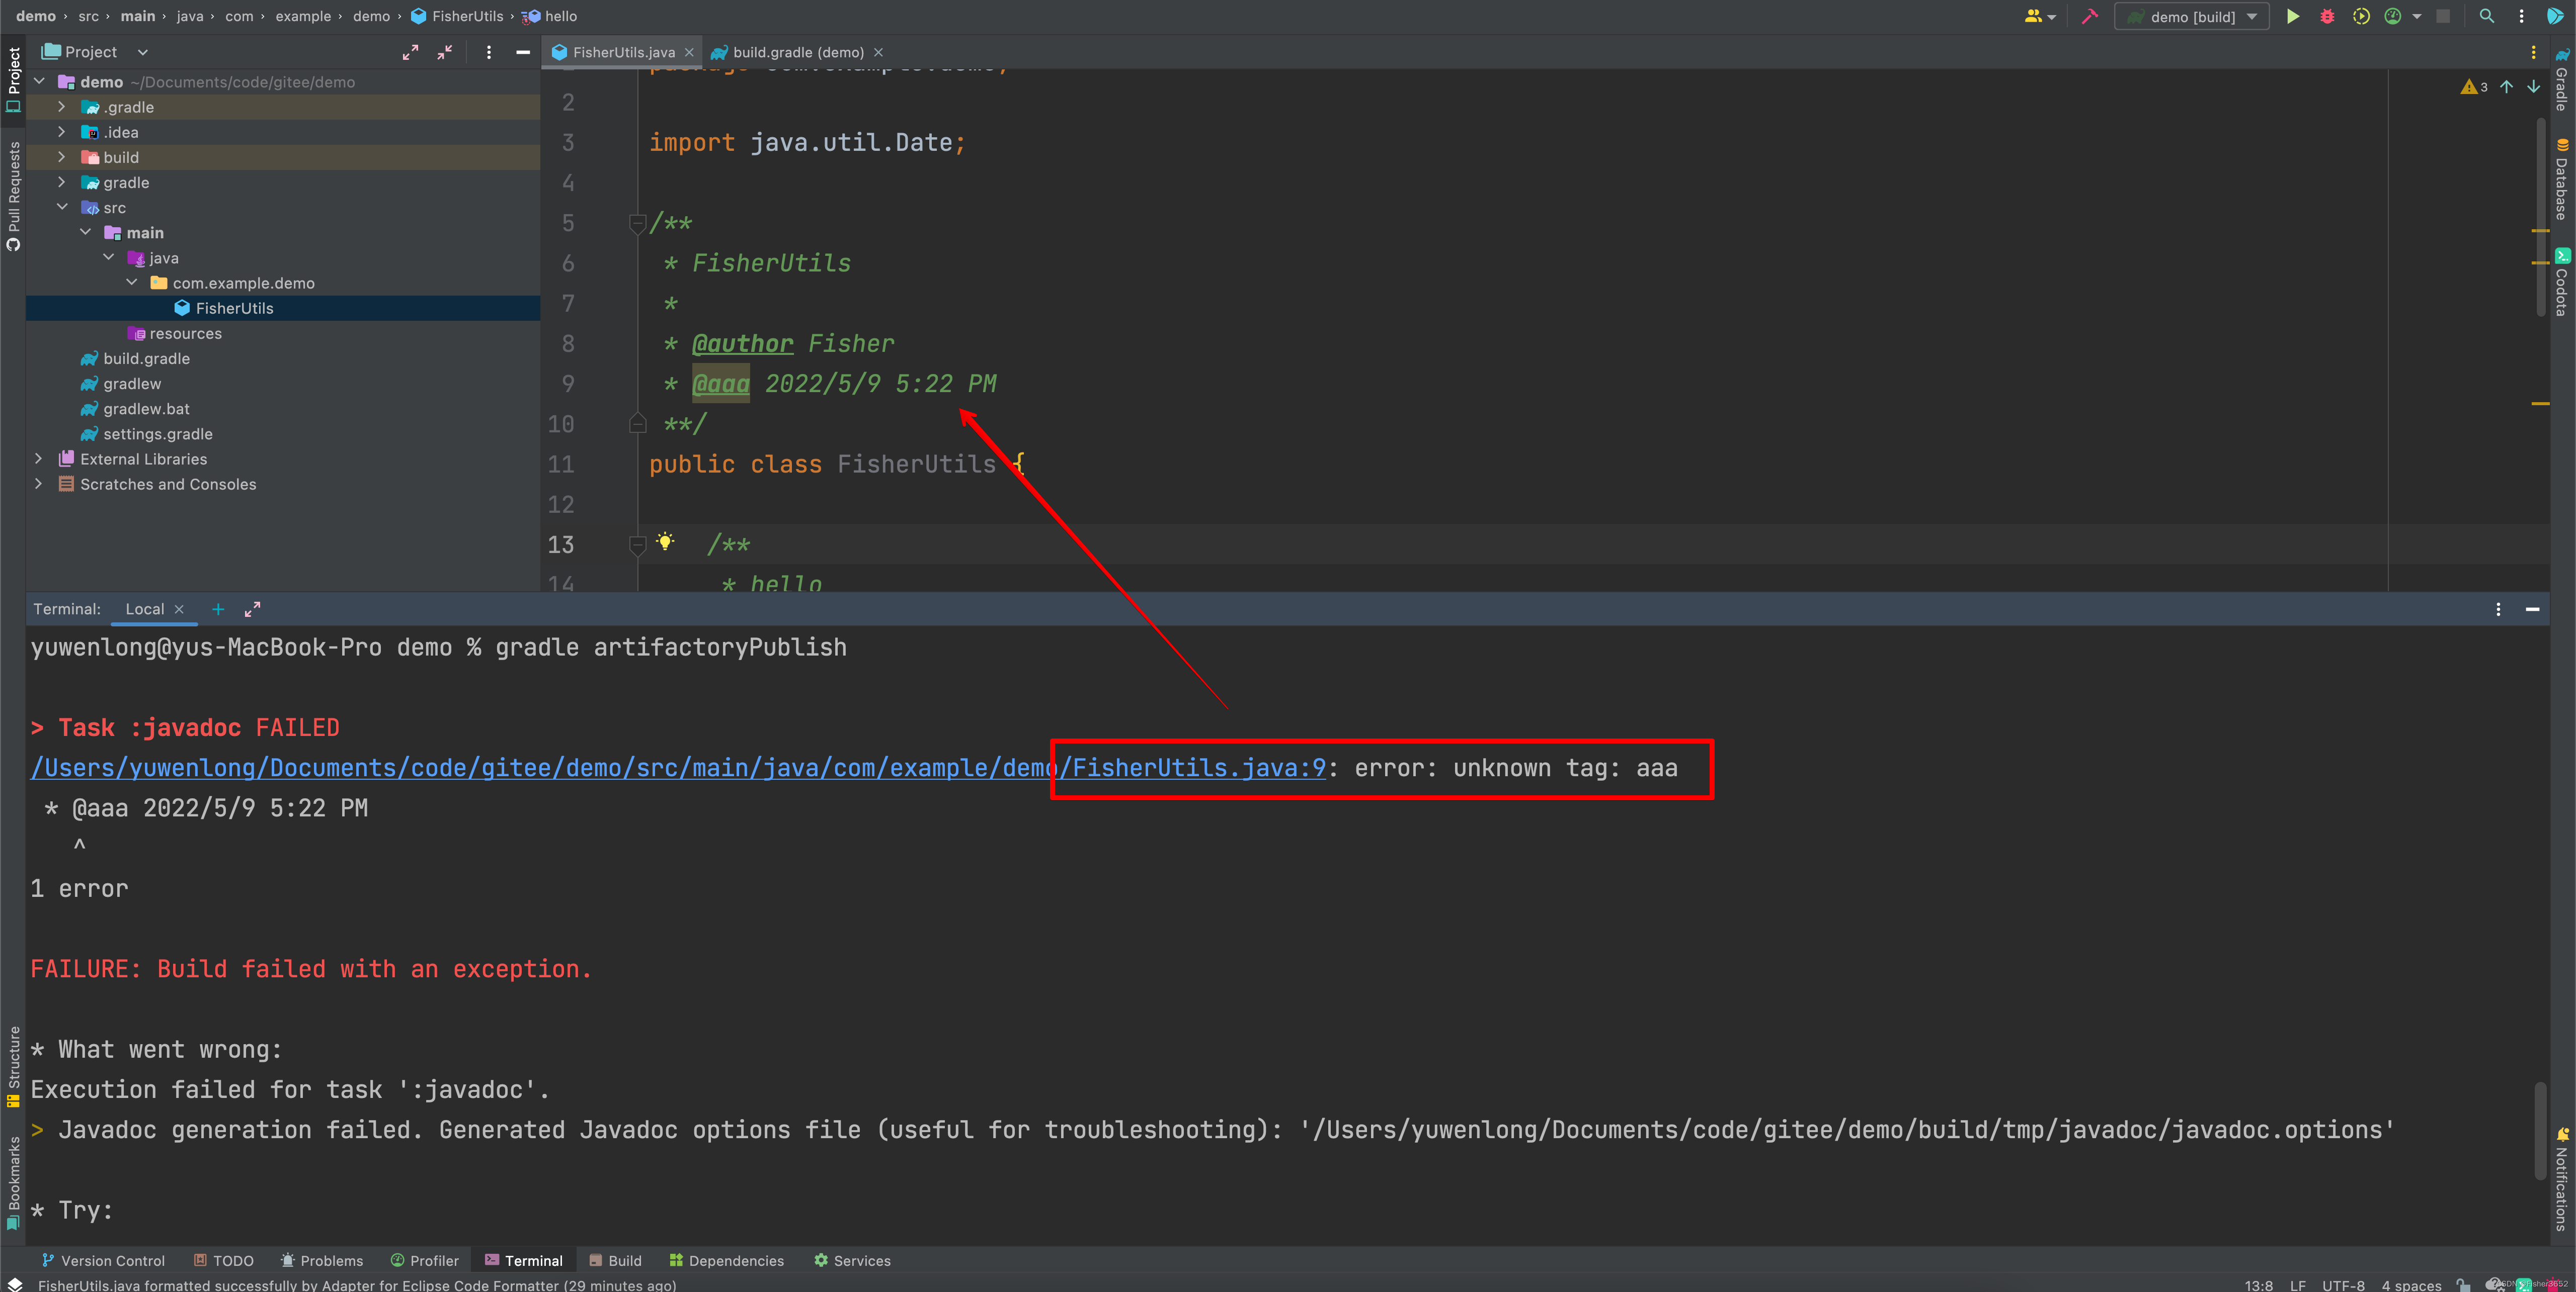Open the Search Everywhere magnifier
The height and width of the screenshot is (1292, 2576).
[x=2486, y=16]
